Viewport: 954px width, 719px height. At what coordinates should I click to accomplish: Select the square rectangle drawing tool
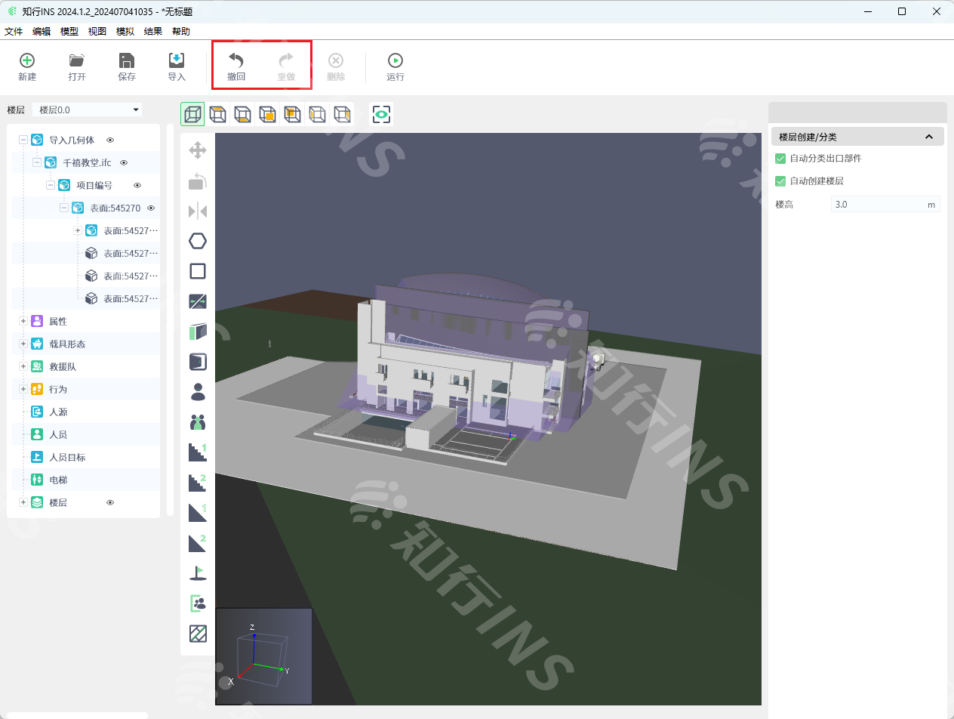tap(198, 271)
